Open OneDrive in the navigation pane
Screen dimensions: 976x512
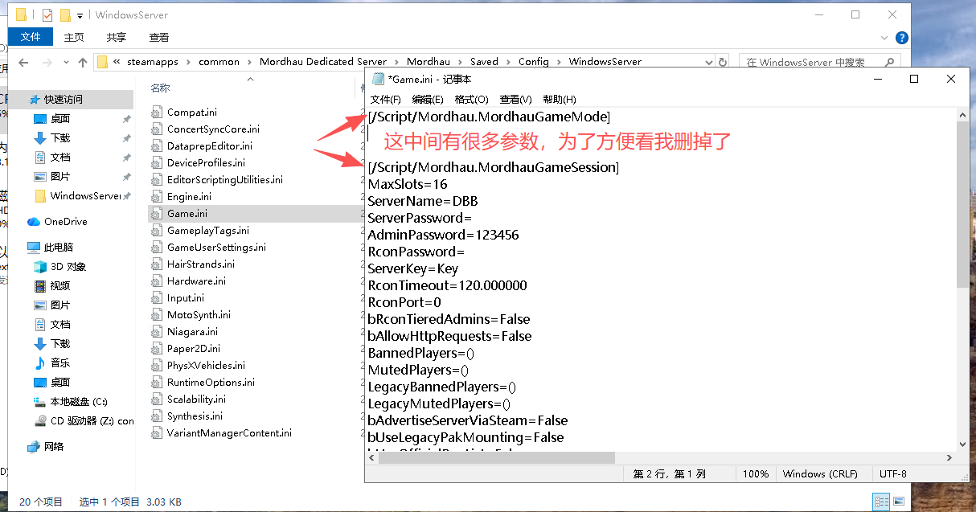click(65, 221)
